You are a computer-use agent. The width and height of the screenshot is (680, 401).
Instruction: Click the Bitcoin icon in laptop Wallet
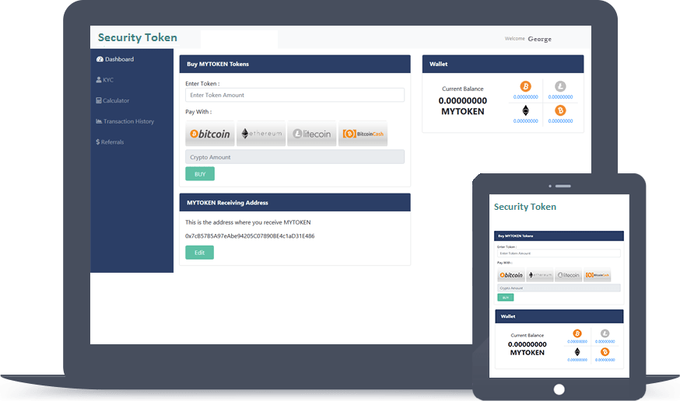coord(526,86)
